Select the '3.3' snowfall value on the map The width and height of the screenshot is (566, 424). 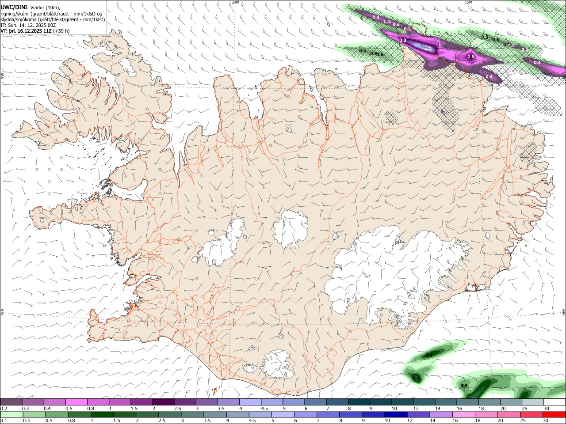click(403, 40)
